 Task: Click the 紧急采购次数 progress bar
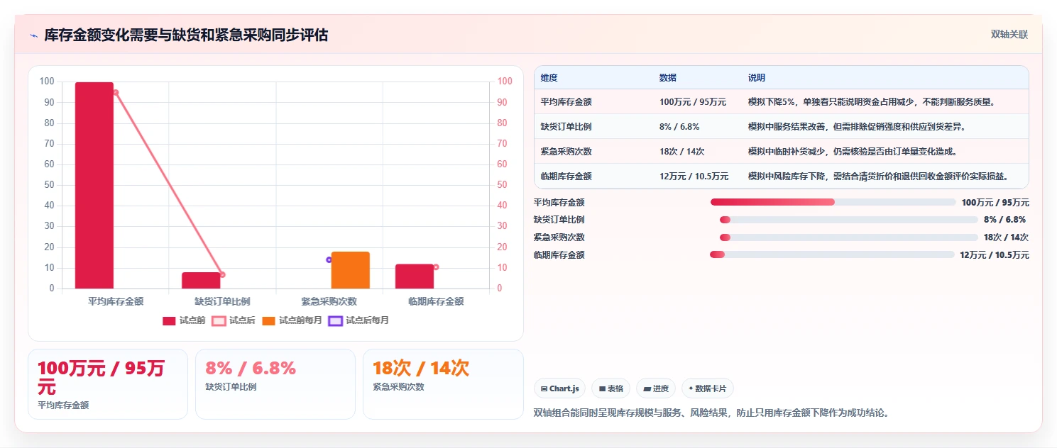point(849,237)
